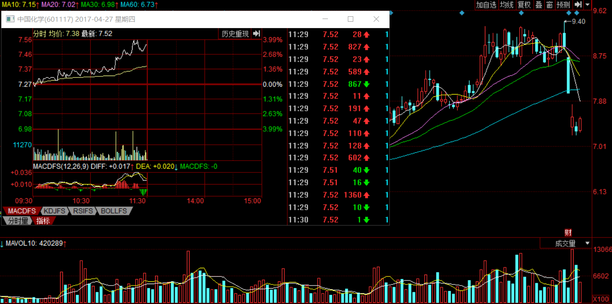Select the RSIFS indicator tab

(x=83, y=211)
